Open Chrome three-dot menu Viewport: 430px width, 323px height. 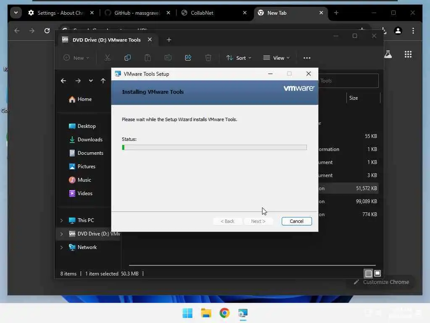[413, 30]
